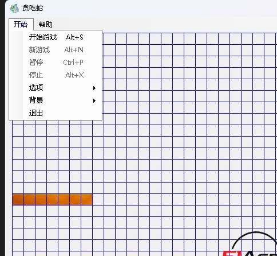Viewport: 277px width, 256px height.
Task: Click the 停止 menu entry
Action: pos(56,75)
